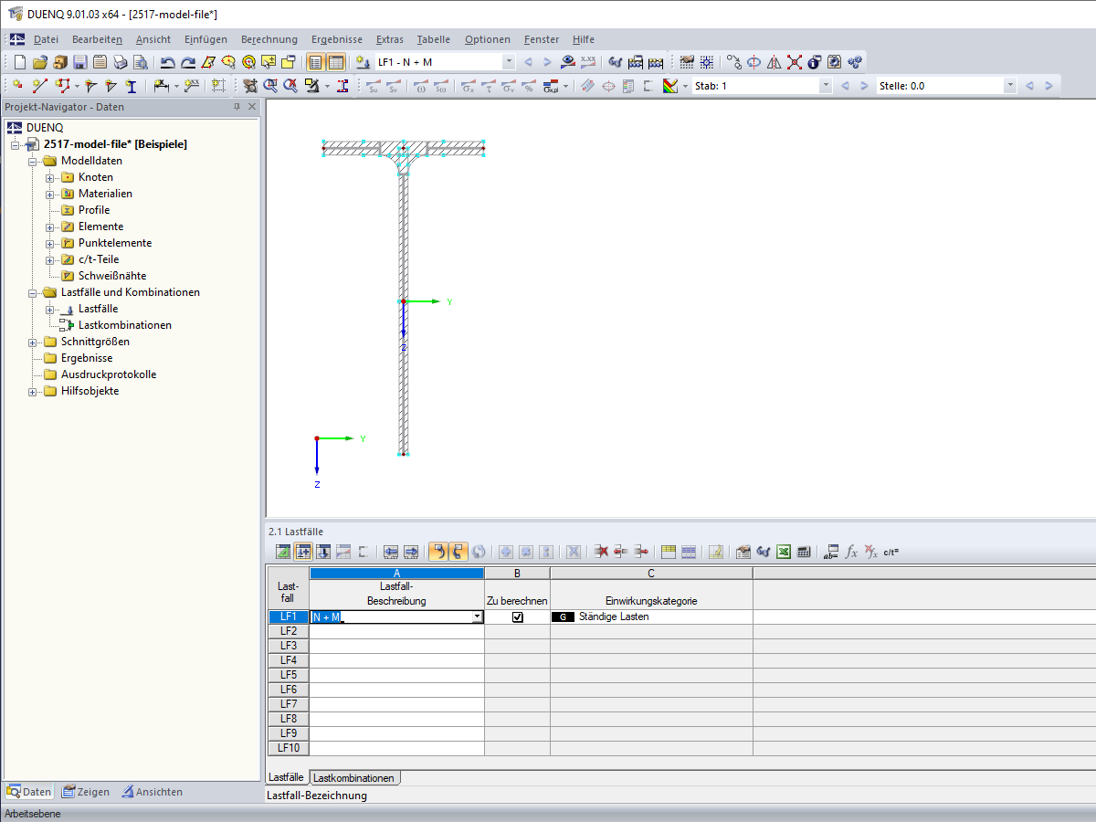Viewport: 1096px width, 822px height.
Task: Click the show values x.xx icon
Action: point(588,62)
